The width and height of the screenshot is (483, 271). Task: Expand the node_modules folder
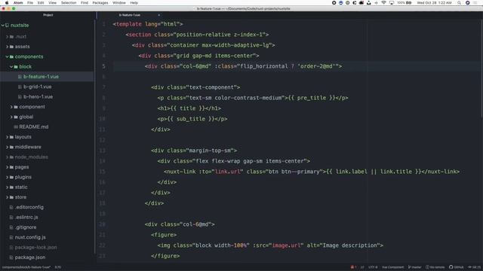[7, 157]
